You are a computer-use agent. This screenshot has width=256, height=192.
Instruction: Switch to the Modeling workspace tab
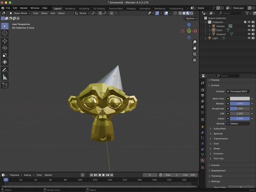tap(70, 9)
